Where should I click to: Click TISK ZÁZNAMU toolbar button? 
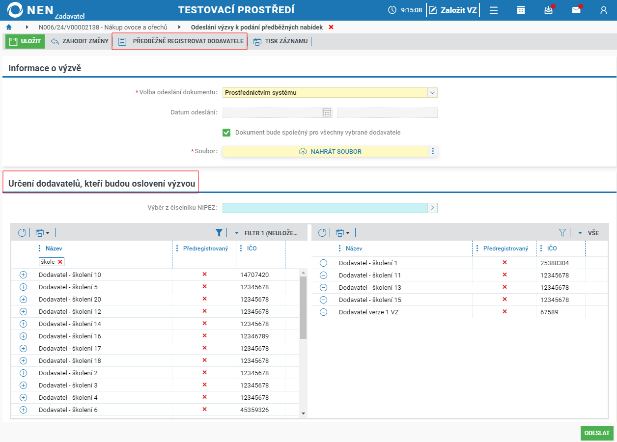point(280,41)
